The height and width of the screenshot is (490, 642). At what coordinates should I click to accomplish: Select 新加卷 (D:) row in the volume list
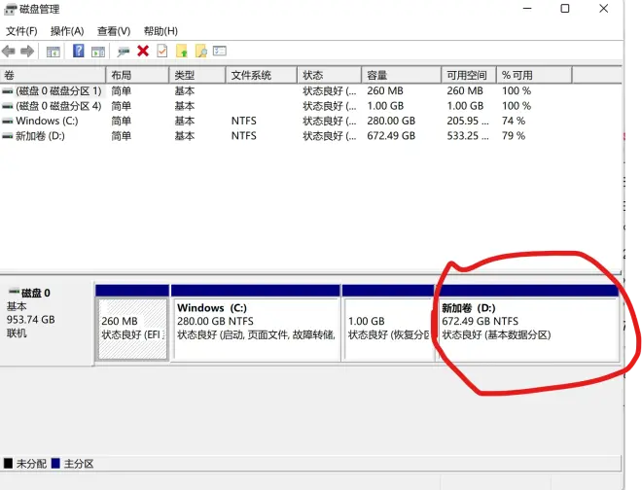coord(40,136)
